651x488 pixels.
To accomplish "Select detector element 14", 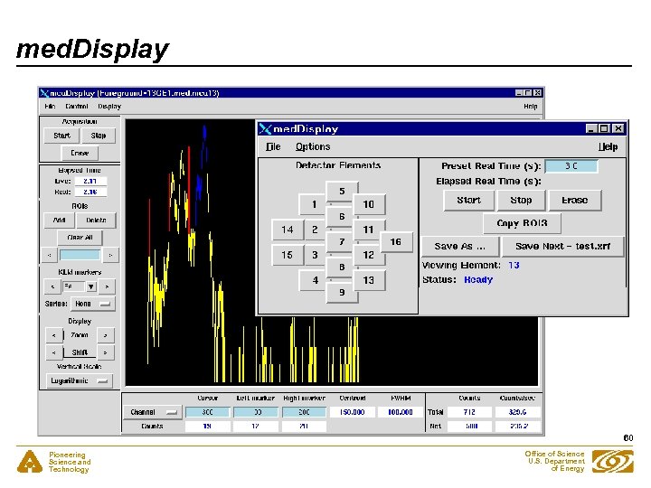I will [x=288, y=230].
